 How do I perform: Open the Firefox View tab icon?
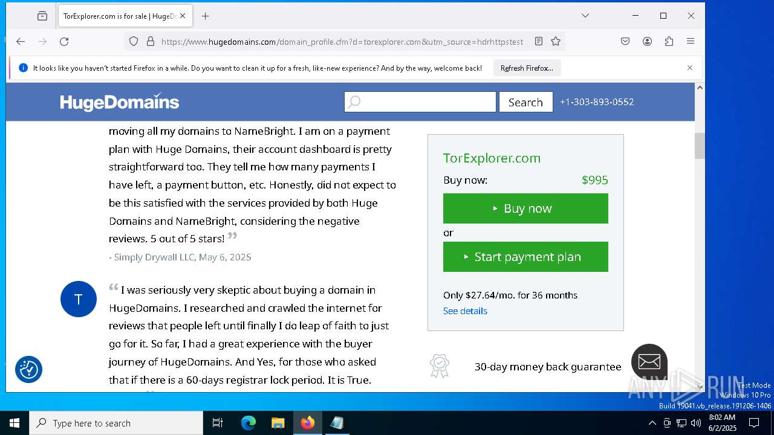(x=42, y=16)
